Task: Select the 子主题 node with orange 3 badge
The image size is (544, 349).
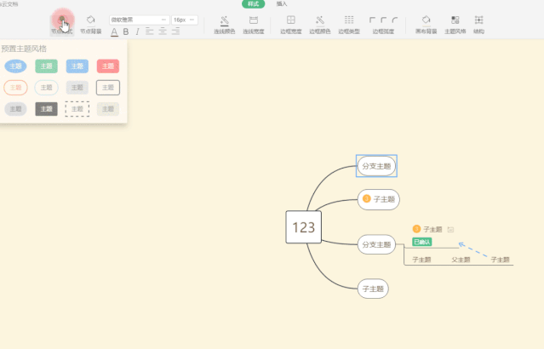Action: (379, 199)
